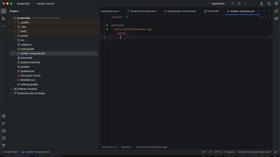Click Schema: compose-spec.json status item
Screen dimensions: 280x157
tap(254, 152)
